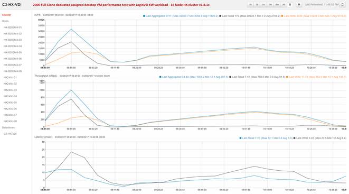
Task: Open host HX240c-06
Action: [10, 109]
